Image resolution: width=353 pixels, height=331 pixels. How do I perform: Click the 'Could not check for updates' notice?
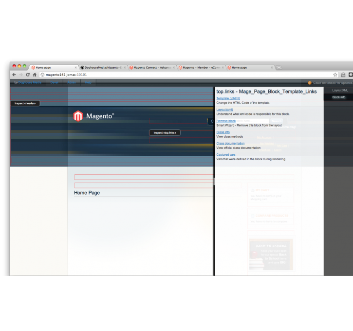coord(333,83)
